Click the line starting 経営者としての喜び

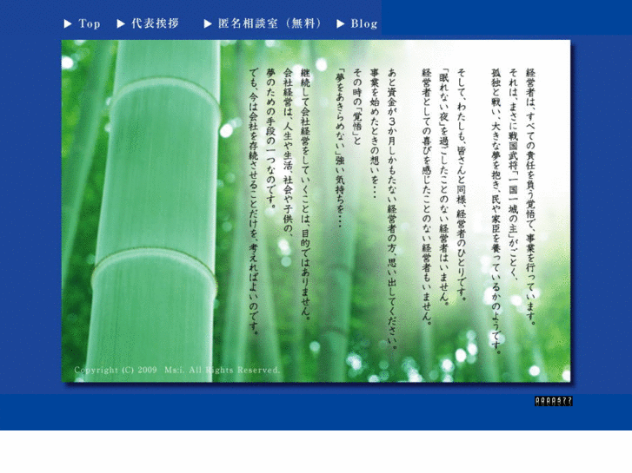coord(427,197)
